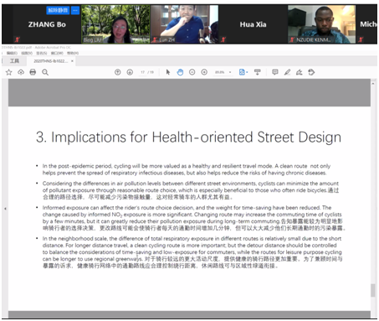
Task: Open the fourth menu in Acrobat menu bar
Action: point(57,53)
